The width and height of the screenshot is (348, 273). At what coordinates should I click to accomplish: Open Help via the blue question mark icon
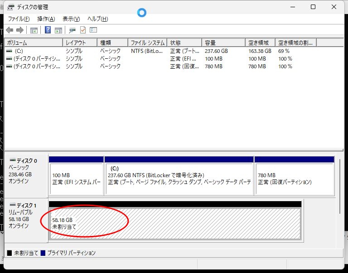[x=48, y=30]
